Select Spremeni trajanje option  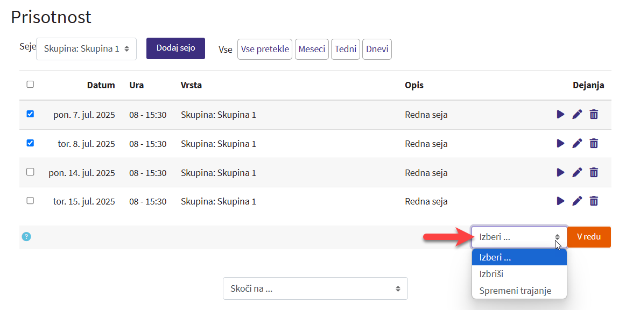(515, 291)
